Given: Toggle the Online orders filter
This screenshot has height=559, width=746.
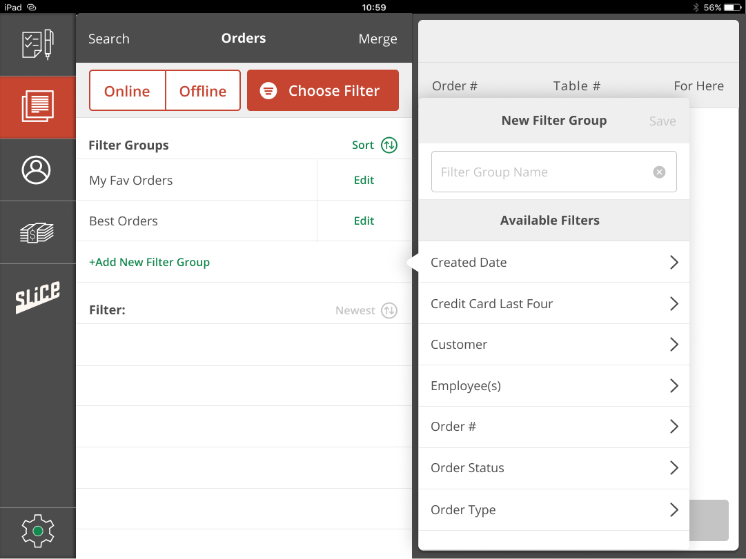Looking at the screenshot, I should tap(128, 90).
